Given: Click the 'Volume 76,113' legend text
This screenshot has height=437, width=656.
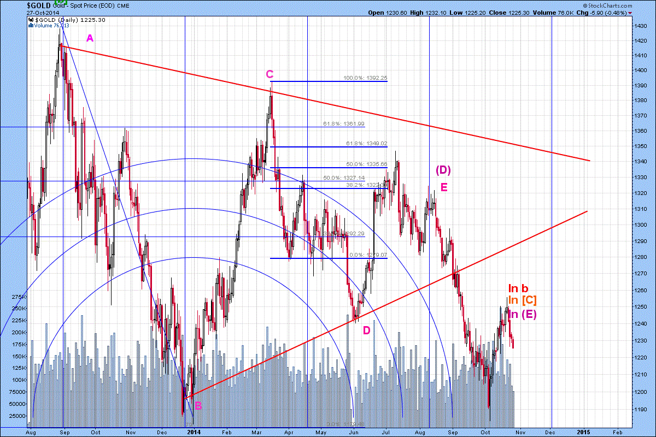Looking at the screenshot, I should pos(51,25).
